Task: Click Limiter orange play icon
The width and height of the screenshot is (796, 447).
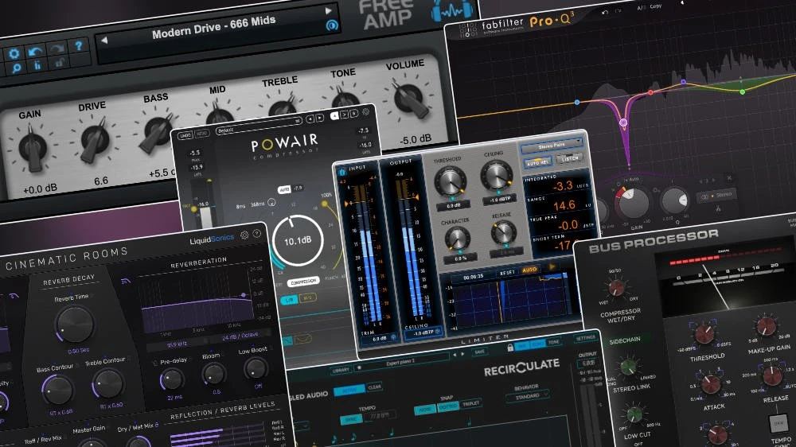Action: [x=552, y=266]
